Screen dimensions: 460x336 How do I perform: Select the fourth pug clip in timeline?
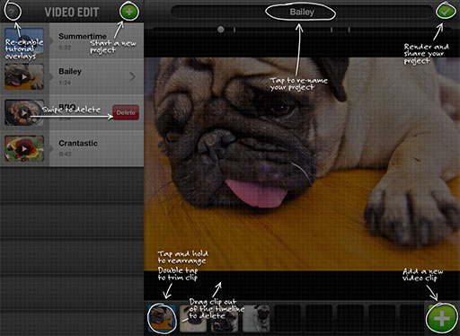(x=256, y=318)
